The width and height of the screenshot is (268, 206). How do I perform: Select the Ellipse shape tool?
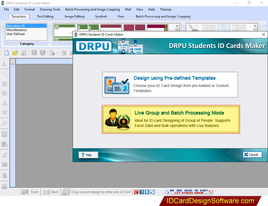(4, 93)
